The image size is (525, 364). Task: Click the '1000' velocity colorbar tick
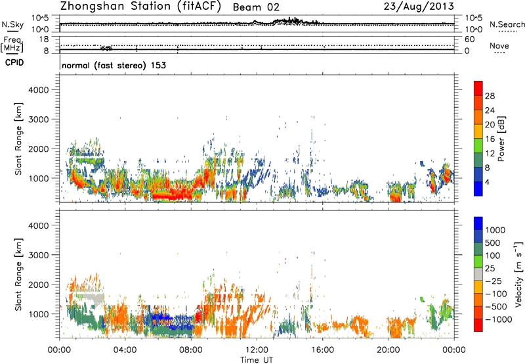tap(495, 230)
